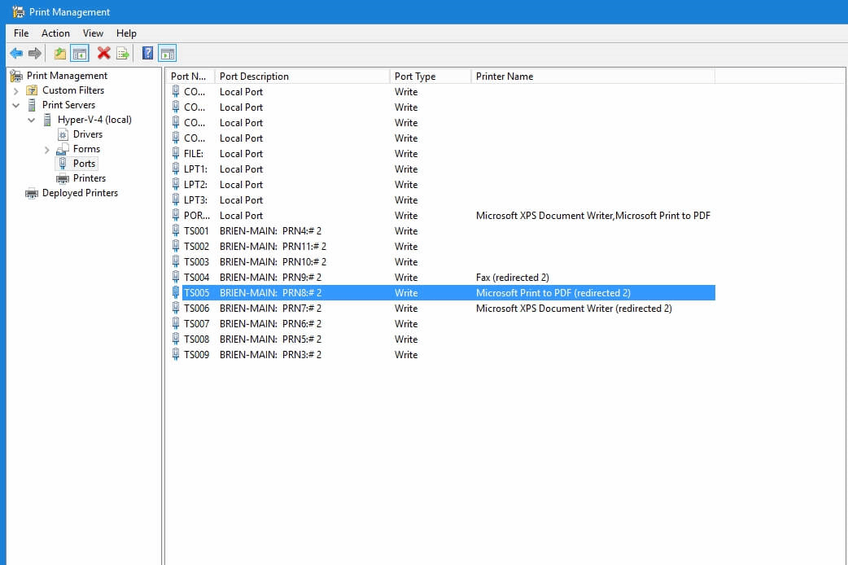Select the TS004 Fax redirected port row
Image resolution: width=848 pixels, height=565 pixels.
click(x=326, y=277)
